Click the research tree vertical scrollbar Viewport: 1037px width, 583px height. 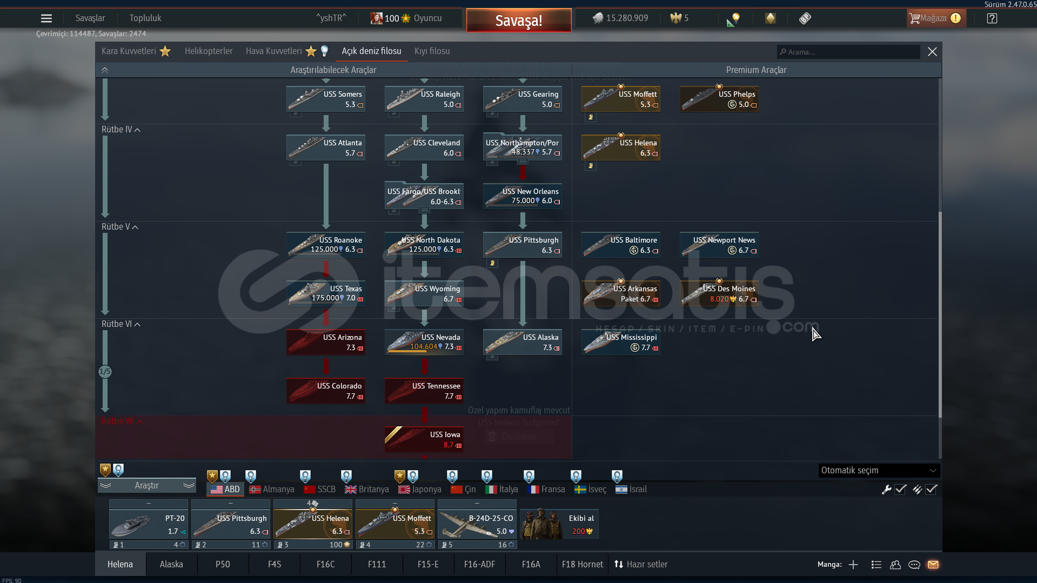[940, 314]
